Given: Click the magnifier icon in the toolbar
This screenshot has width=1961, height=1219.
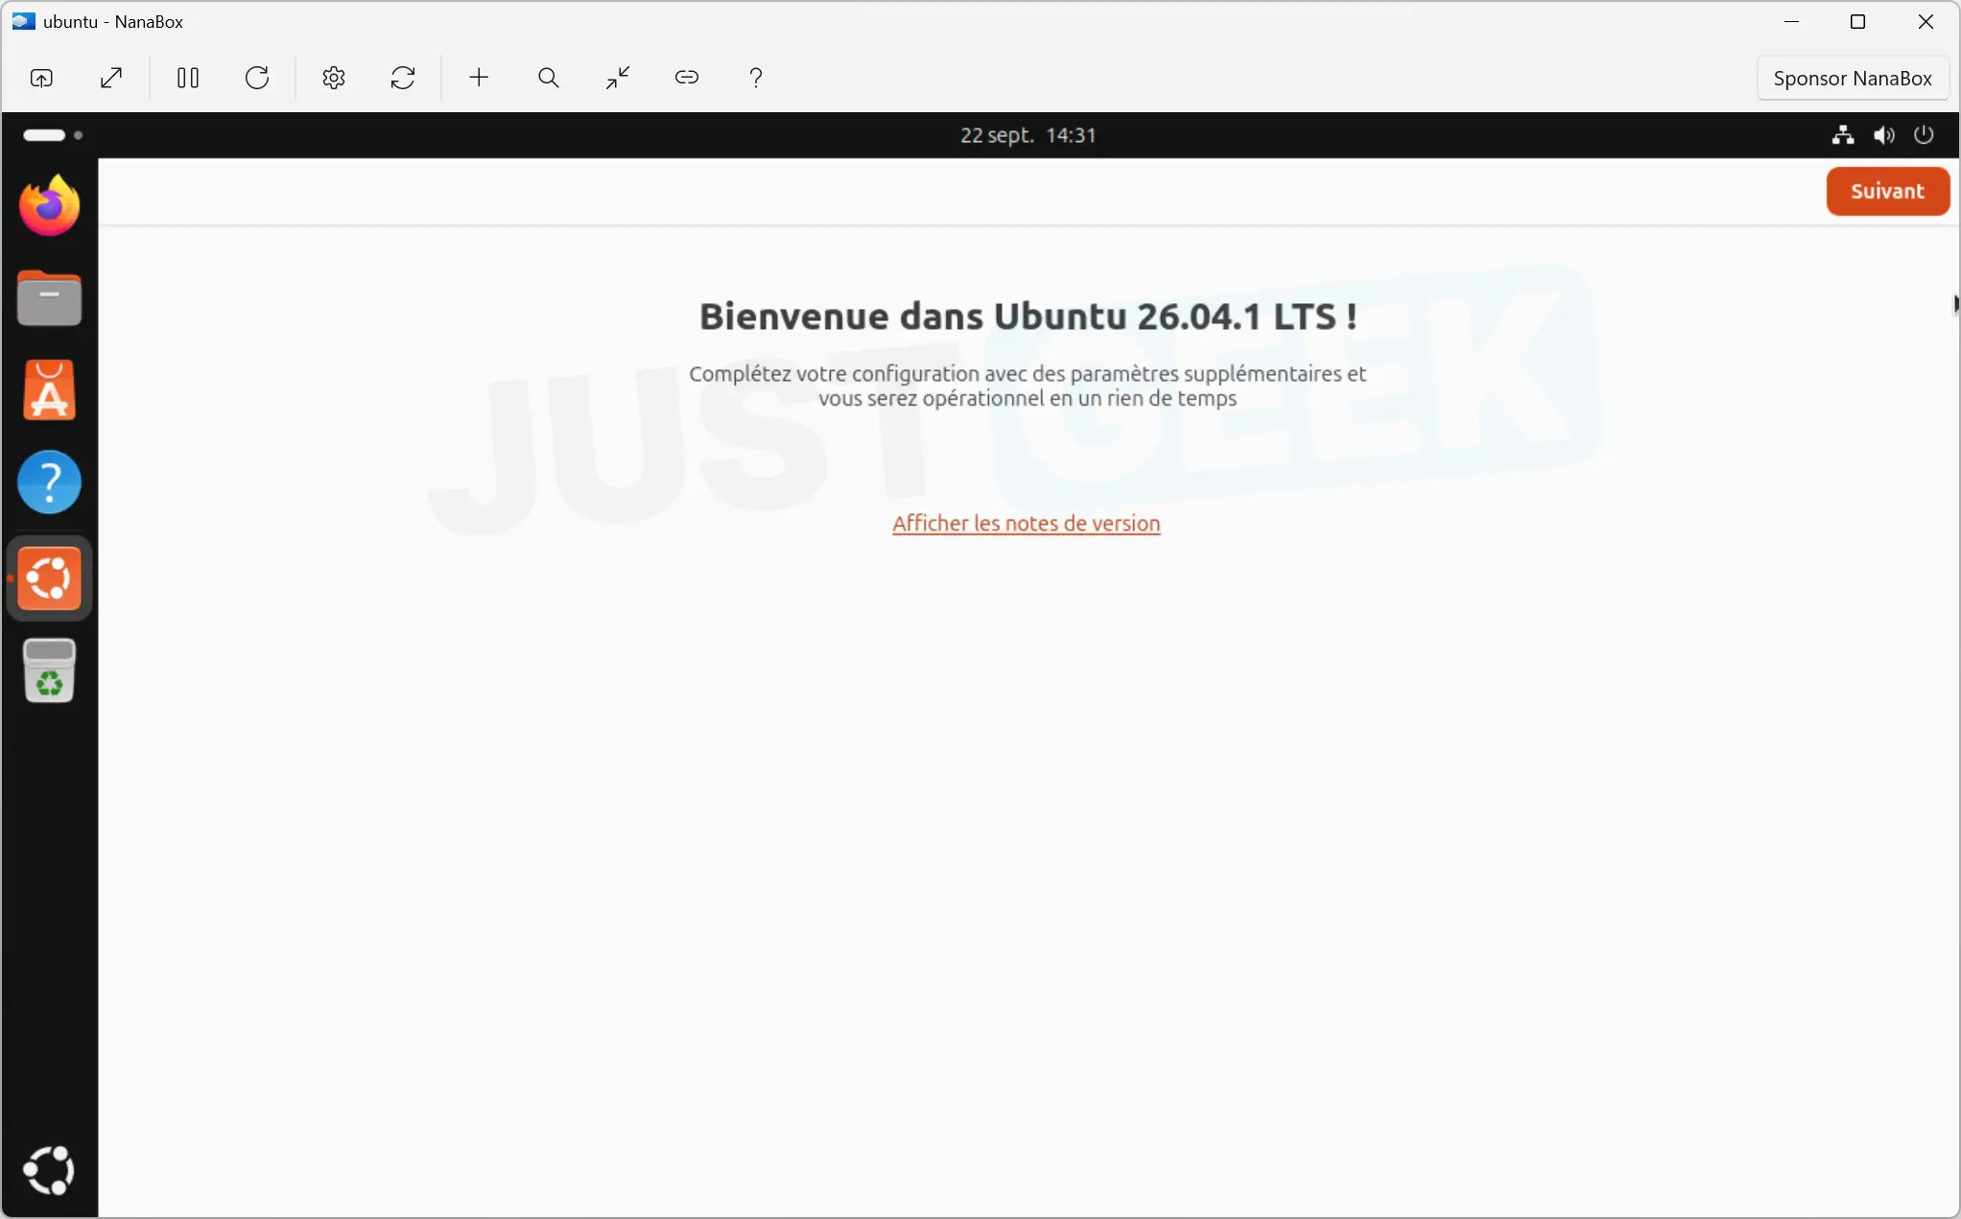Looking at the screenshot, I should point(548,78).
